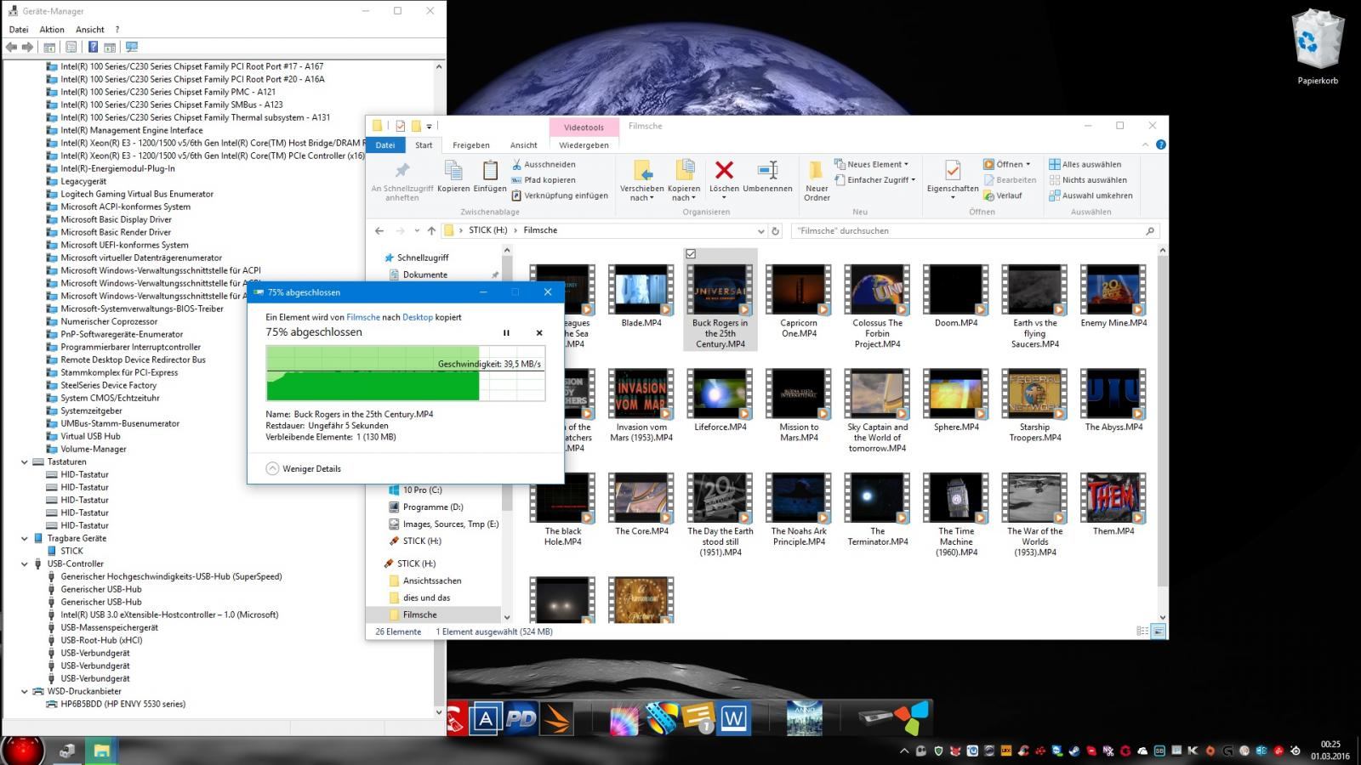The image size is (1361, 765).
Task: Click the help icon in Geräte-Manager toolbar
Action: tap(93, 47)
